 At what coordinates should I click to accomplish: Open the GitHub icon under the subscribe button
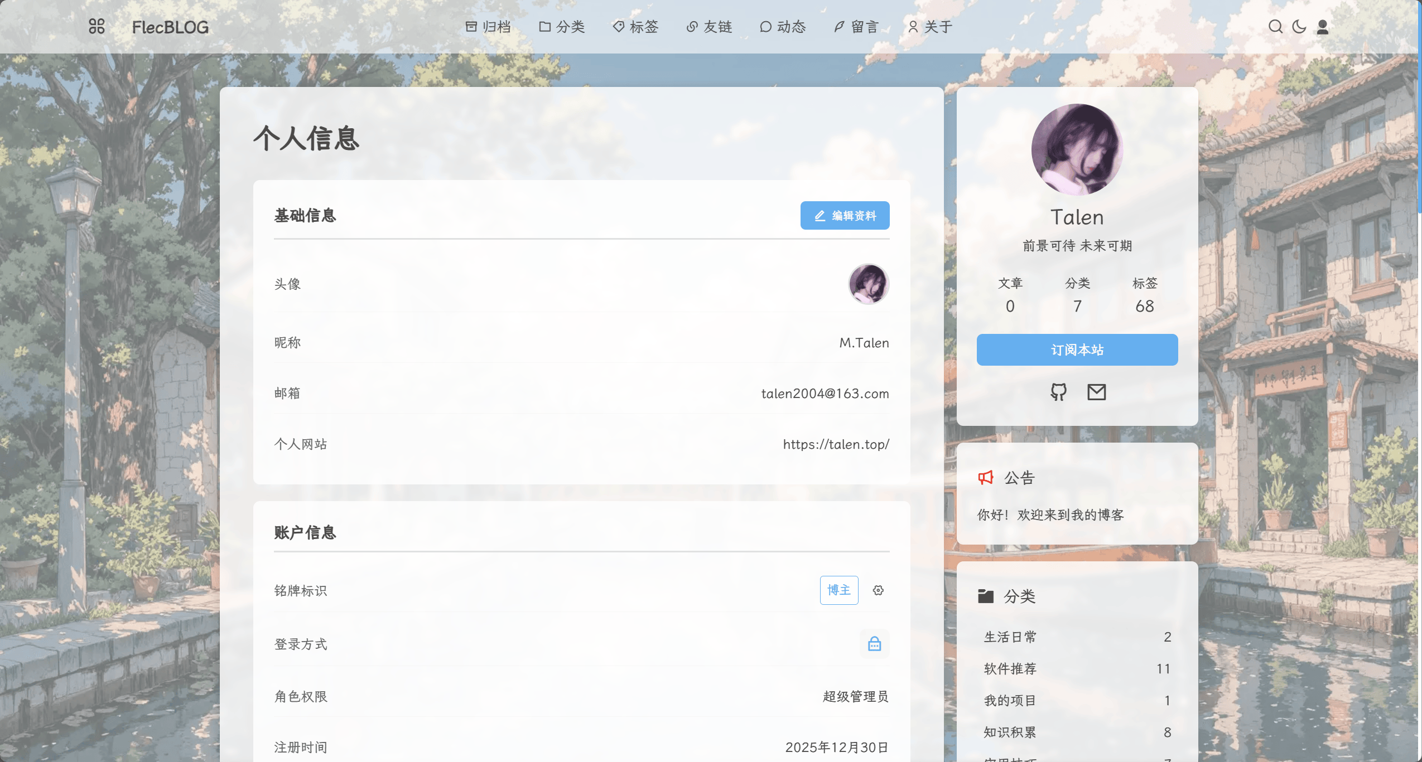pos(1058,392)
